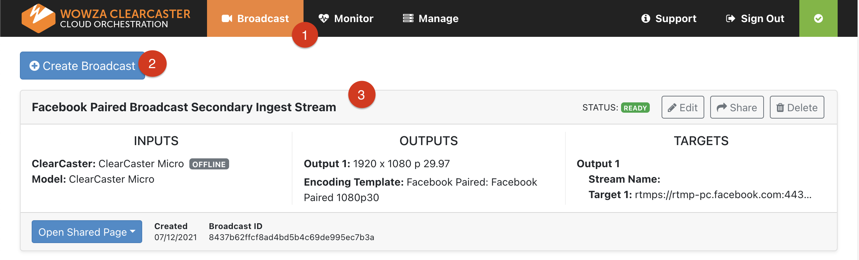The height and width of the screenshot is (260, 859).
Task: Click the camera icon on Broadcast tab
Action: pos(227,18)
